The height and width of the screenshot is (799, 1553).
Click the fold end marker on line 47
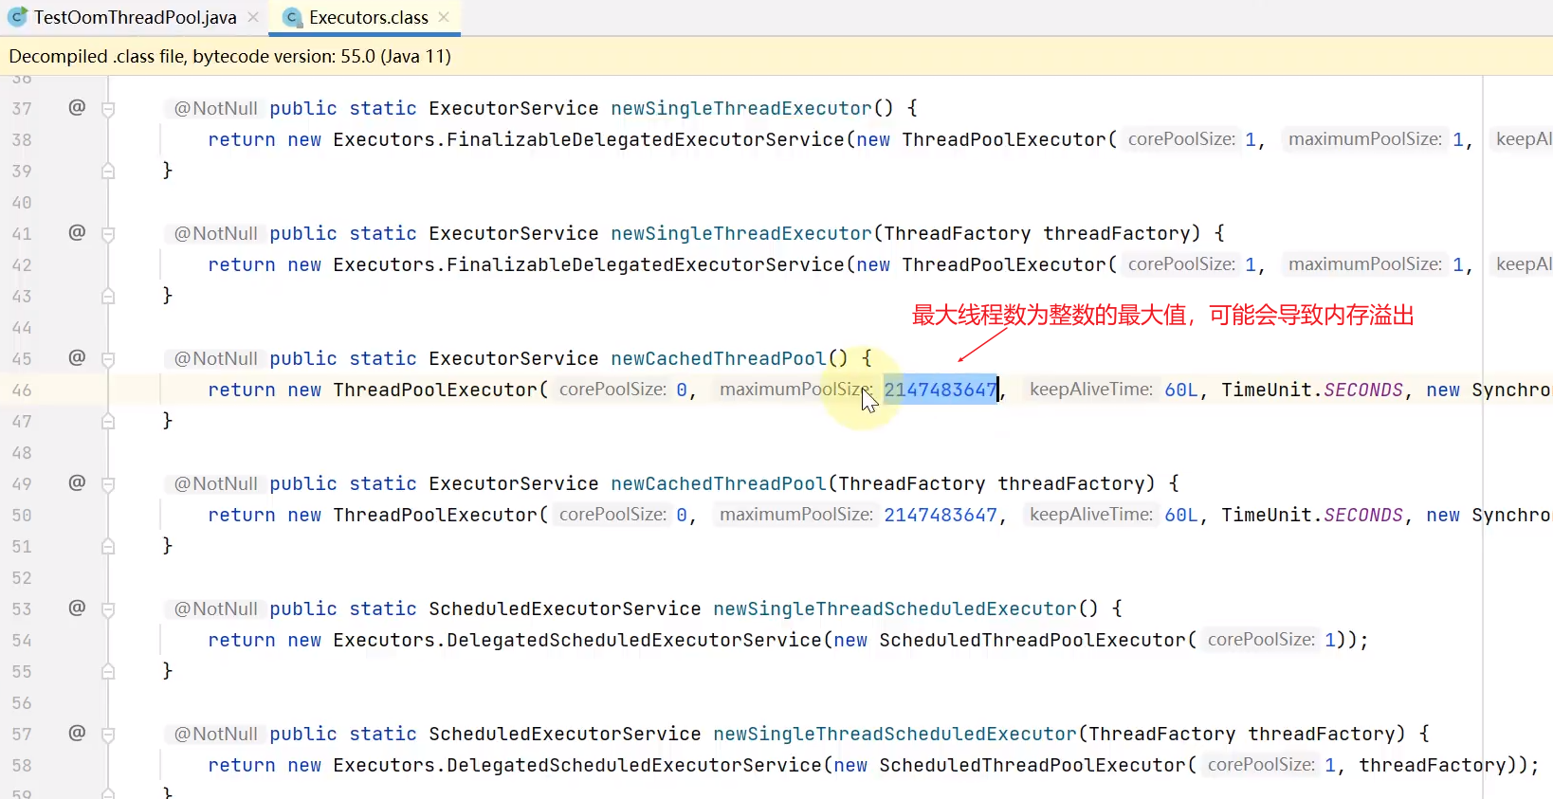(x=108, y=421)
